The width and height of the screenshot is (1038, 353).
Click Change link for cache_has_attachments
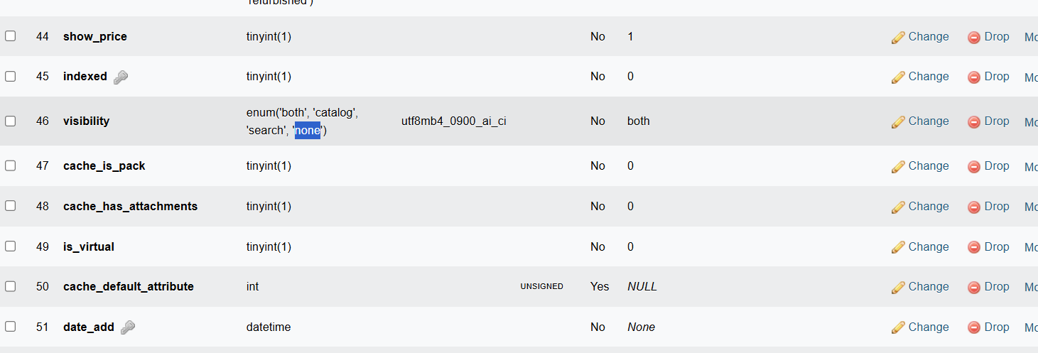click(x=928, y=206)
